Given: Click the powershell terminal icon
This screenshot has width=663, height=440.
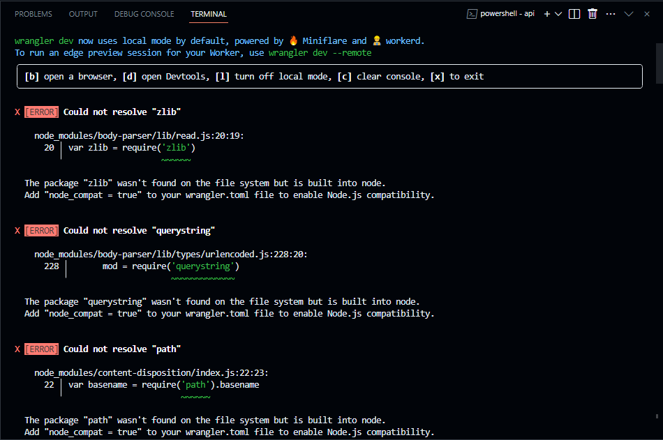Looking at the screenshot, I should pos(472,14).
